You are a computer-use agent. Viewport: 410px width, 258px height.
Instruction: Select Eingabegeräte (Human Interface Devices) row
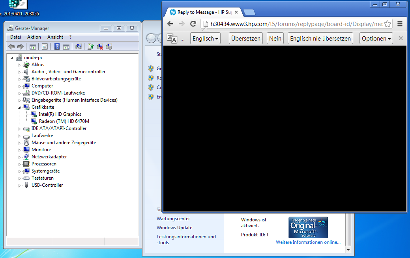[74, 100]
